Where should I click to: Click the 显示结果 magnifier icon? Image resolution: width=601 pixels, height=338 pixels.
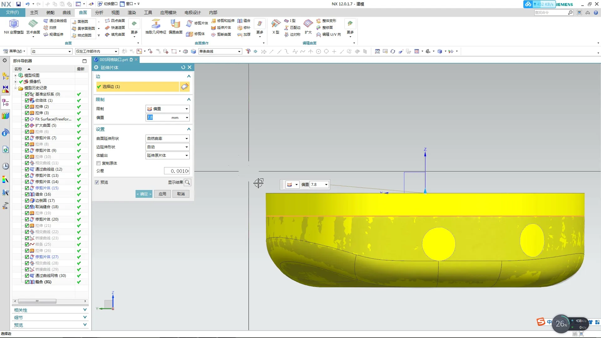coord(187,182)
